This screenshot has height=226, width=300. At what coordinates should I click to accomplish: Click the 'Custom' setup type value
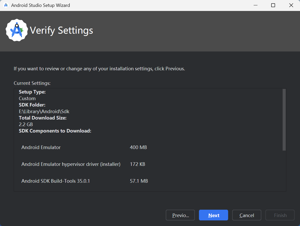coord(27,98)
